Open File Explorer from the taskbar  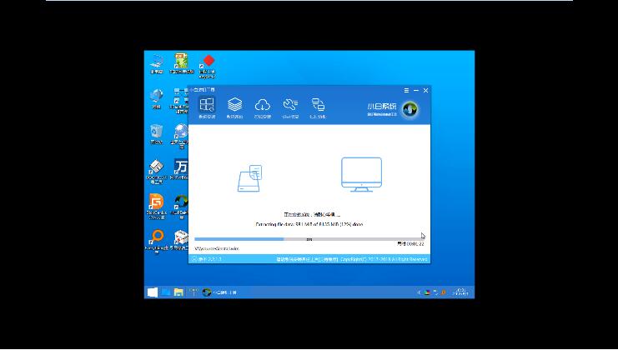(x=178, y=292)
